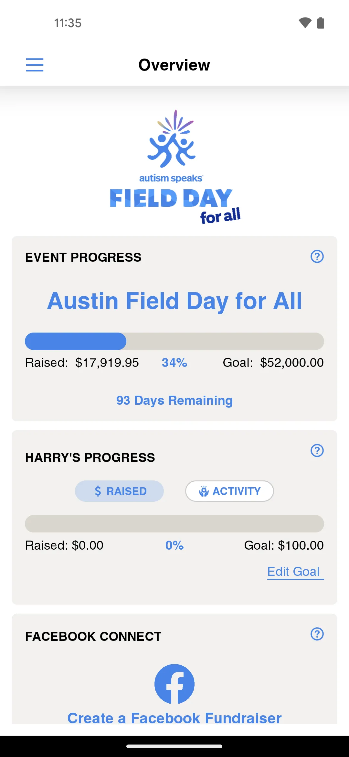Viewport: 349px width, 757px height.
Task: Tap the Overview page title
Action: click(x=174, y=65)
